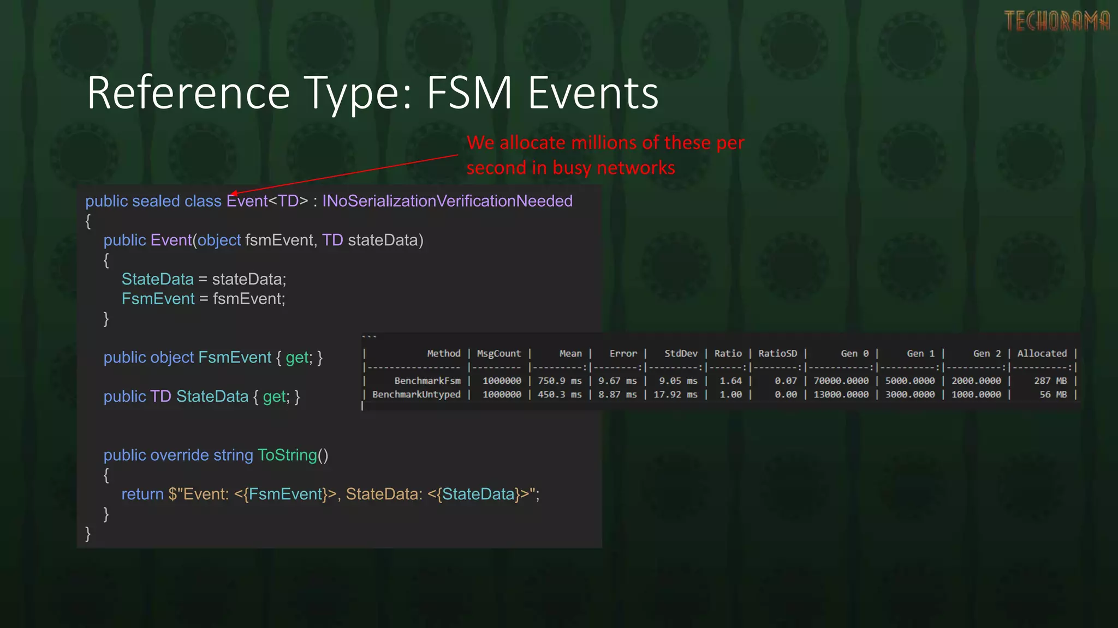This screenshot has width=1118, height=628.
Task: Click the 'Error' column header
Action: 623,354
